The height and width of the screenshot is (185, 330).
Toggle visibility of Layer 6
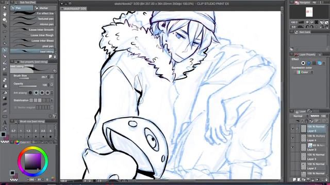pyautogui.click(x=292, y=129)
